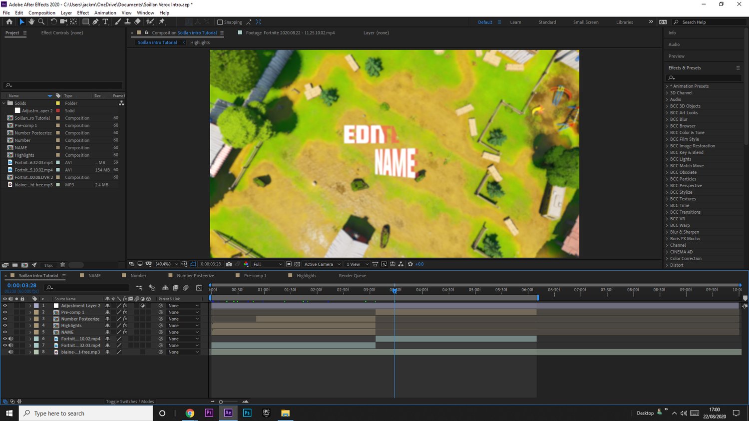Image resolution: width=749 pixels, height=421 pixels.
Task: Click label color swatch of Adjustment Layer 2
Action: 36,306
